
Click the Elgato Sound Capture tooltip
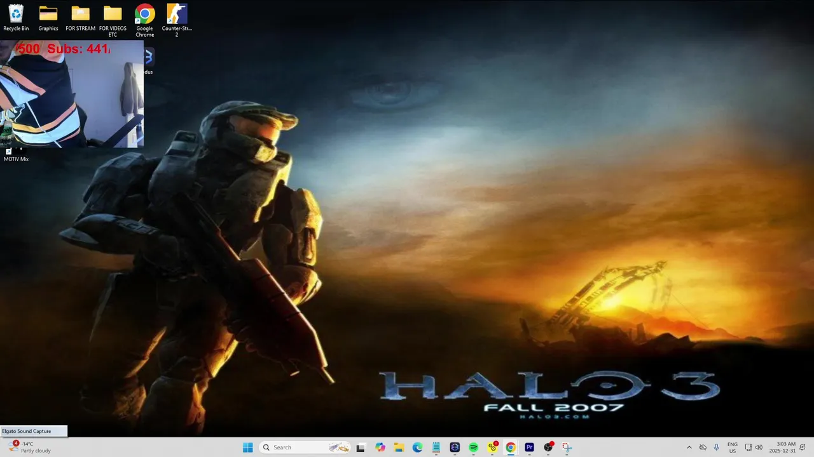coord(33,431)
